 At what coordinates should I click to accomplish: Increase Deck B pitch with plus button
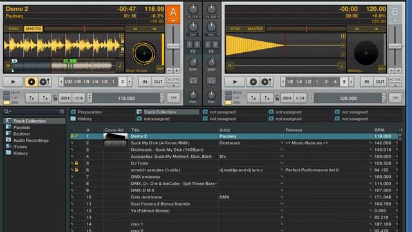pos(398,70)
